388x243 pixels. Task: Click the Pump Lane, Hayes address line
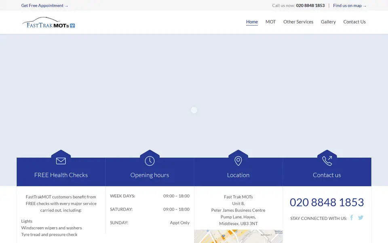click(238, 217)
